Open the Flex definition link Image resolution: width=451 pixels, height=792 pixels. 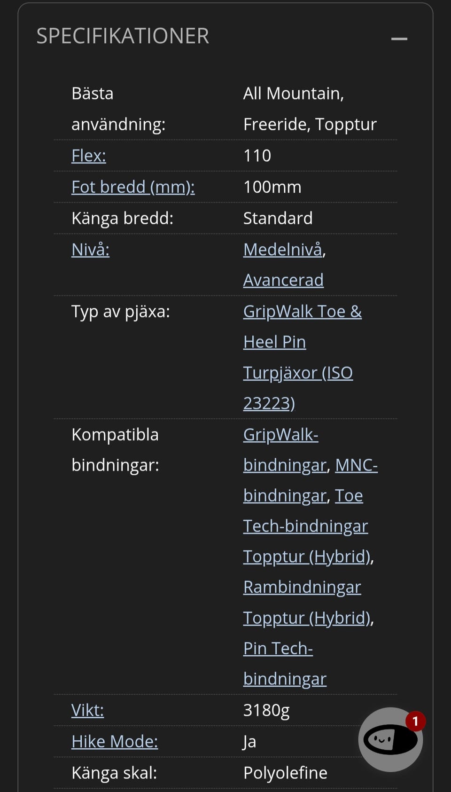[88, 156]
